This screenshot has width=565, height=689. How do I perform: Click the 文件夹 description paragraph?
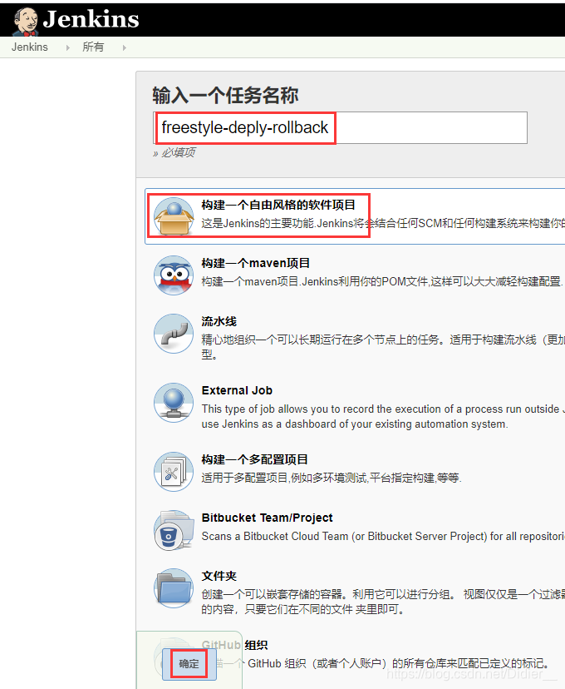point(383,602)
